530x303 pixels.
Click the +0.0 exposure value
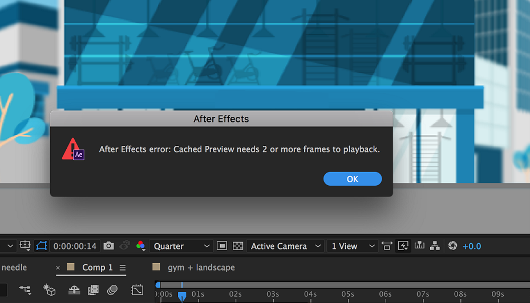pyautogui.click(x=472, y=246)
